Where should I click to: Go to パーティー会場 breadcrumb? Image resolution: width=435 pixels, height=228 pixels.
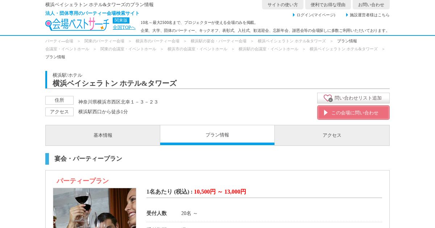[59, 41]
